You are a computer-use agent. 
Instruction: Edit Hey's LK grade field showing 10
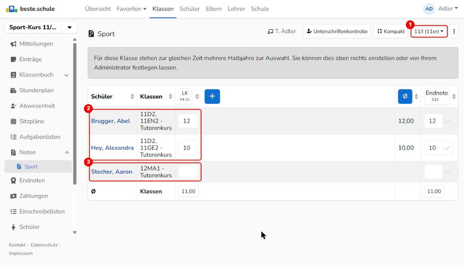188,148
